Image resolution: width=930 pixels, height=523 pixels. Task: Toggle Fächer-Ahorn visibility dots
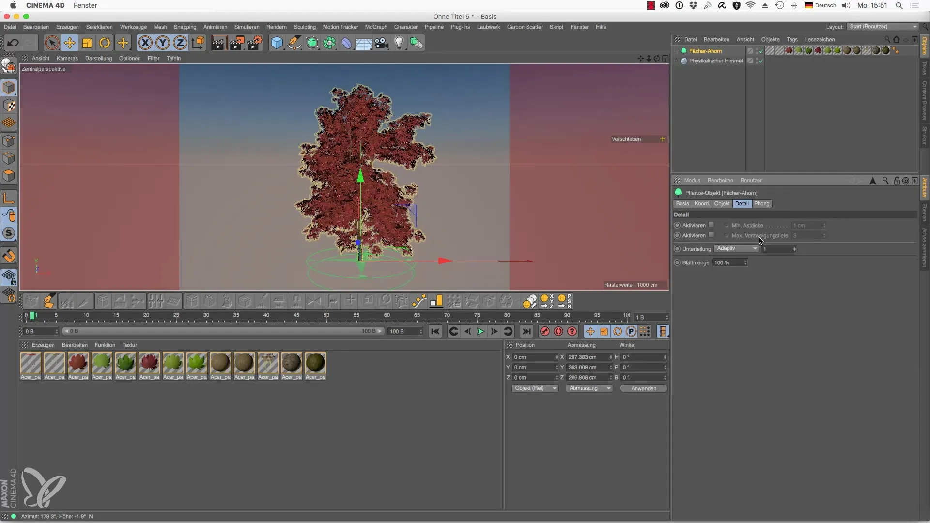click(757, 51)
